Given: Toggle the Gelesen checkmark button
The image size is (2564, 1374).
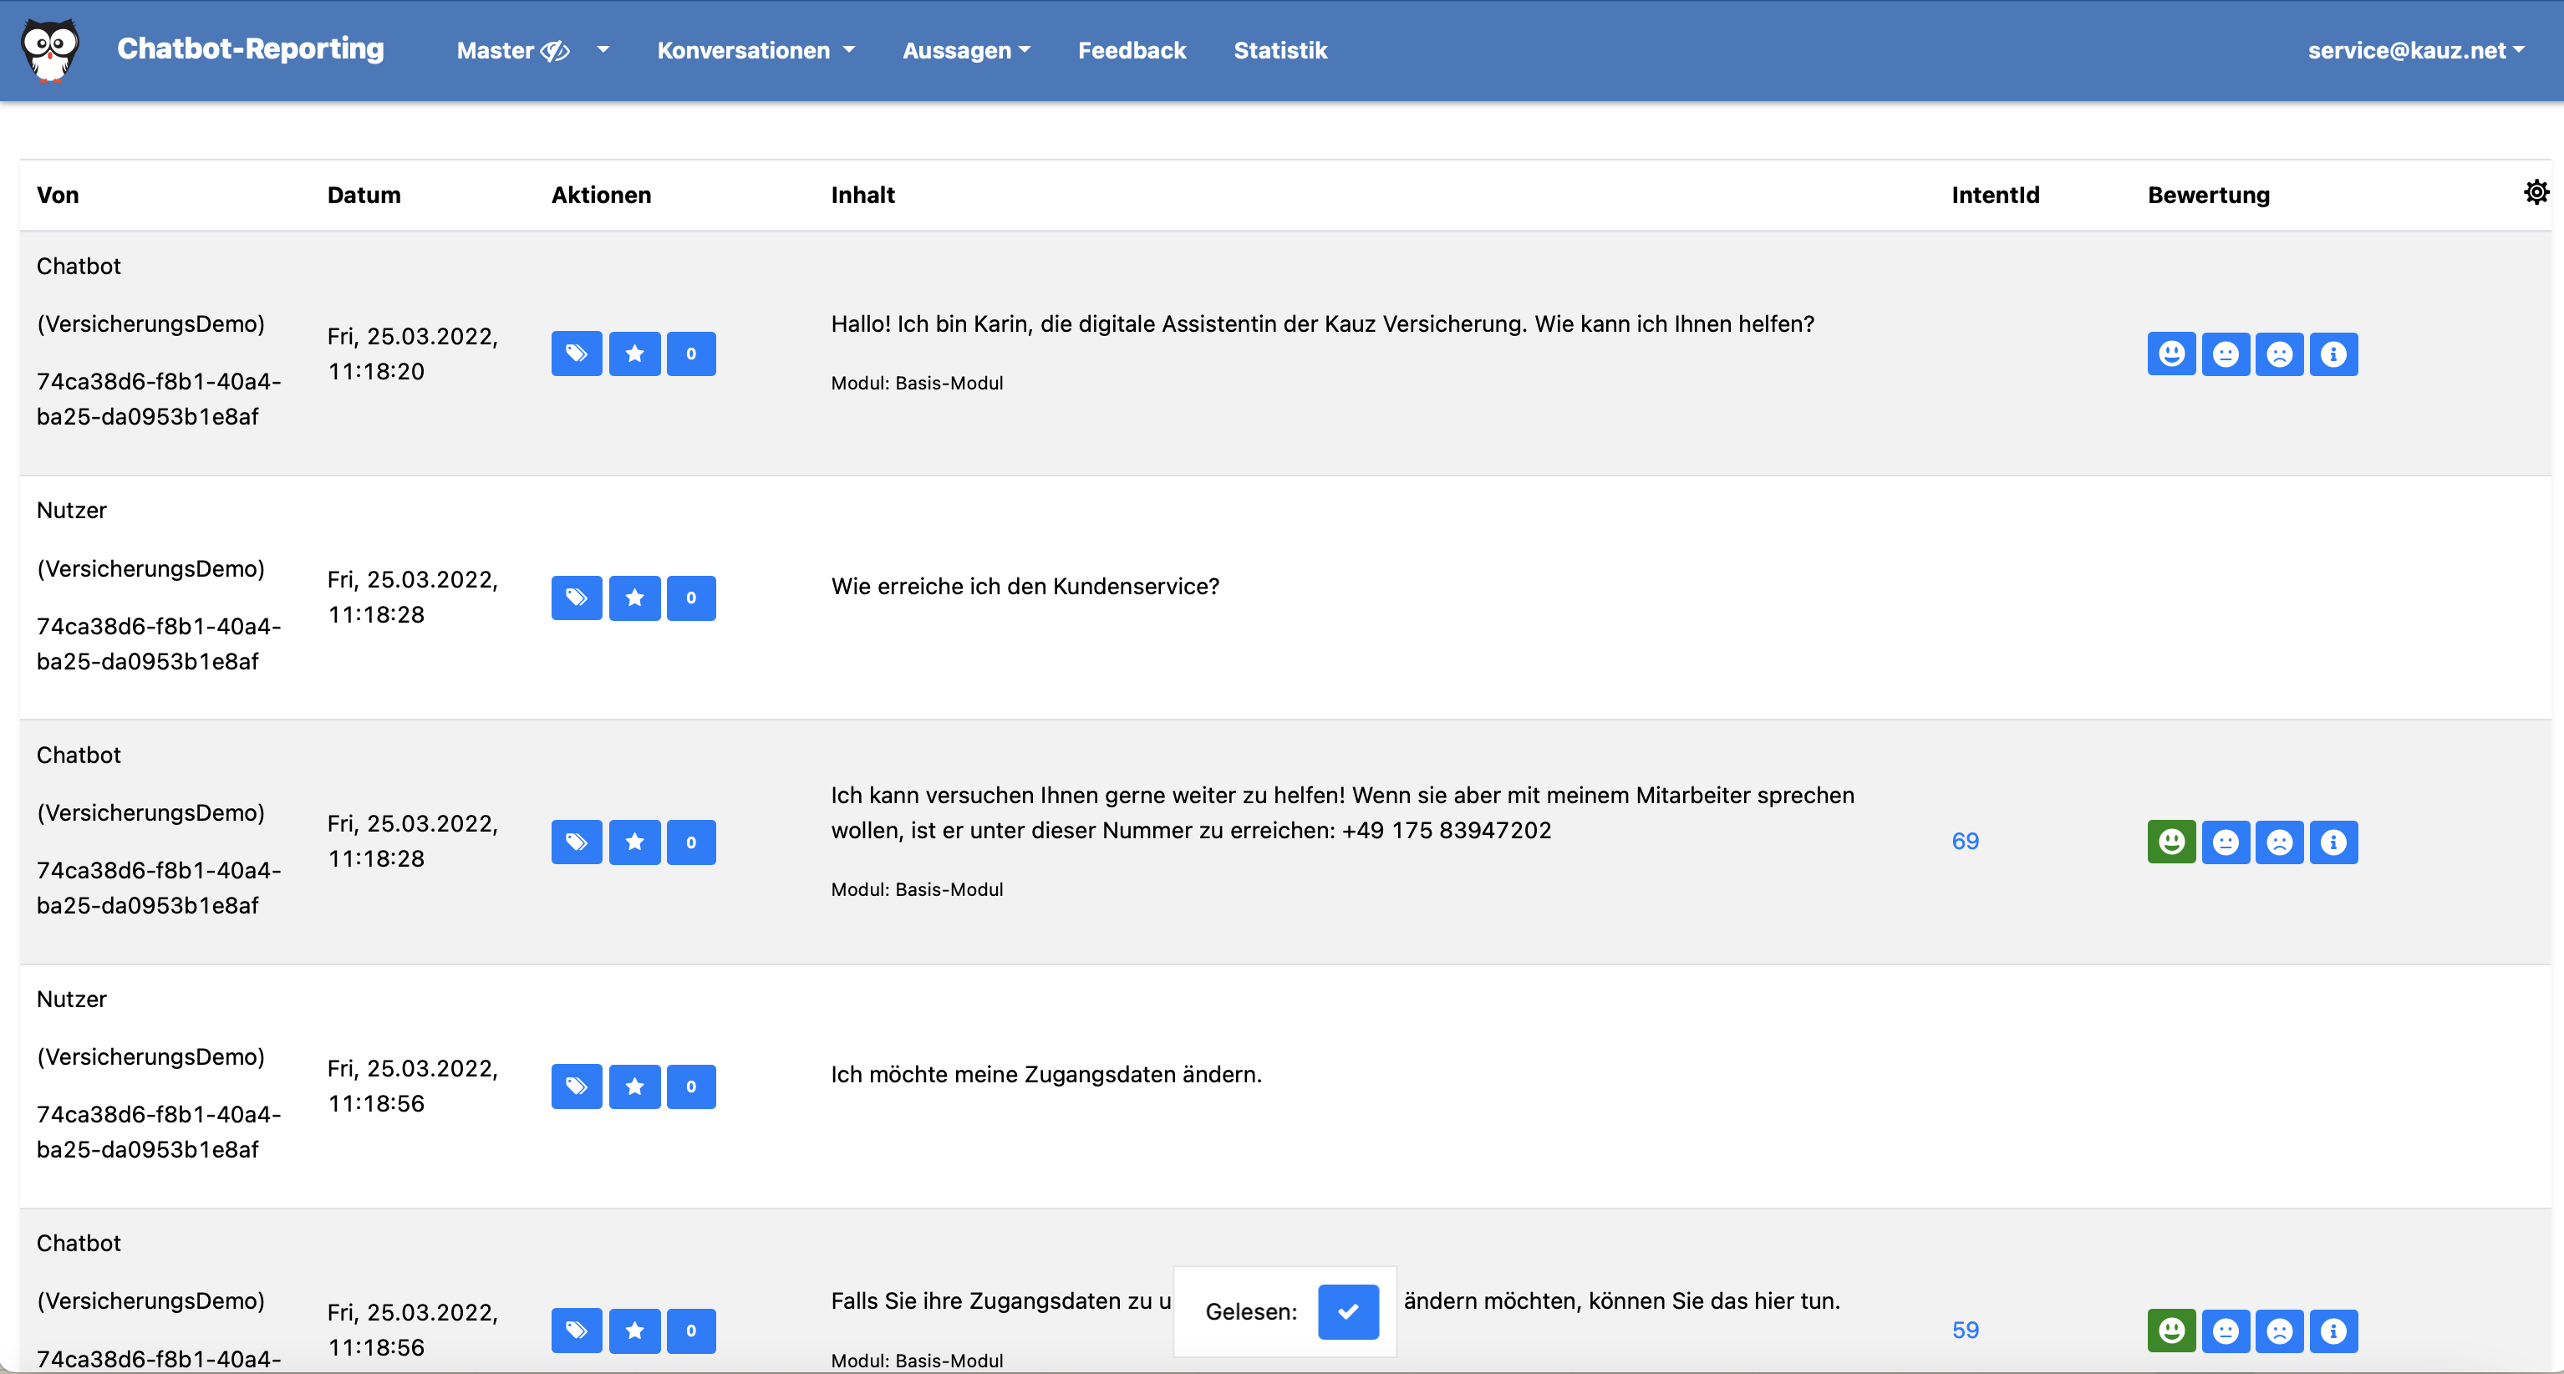Looking at the screenshot, I should [1348, 1311].
